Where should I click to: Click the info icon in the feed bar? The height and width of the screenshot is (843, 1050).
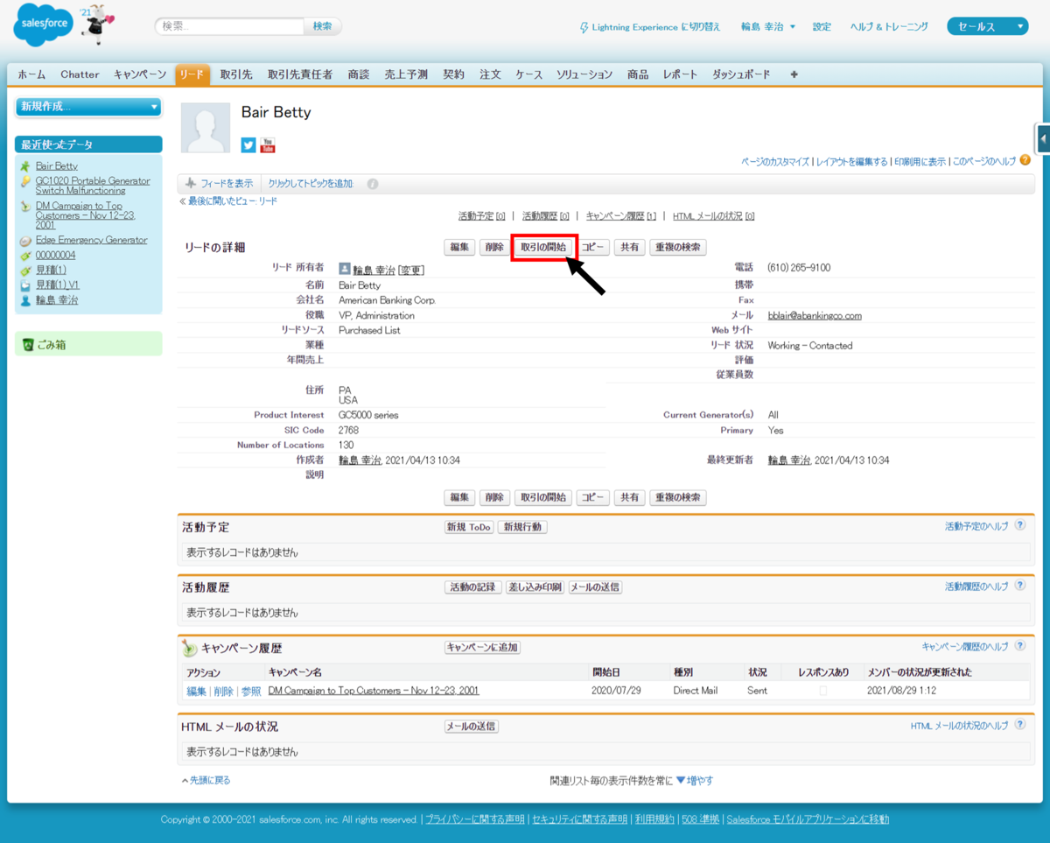(x=373, y=184)
